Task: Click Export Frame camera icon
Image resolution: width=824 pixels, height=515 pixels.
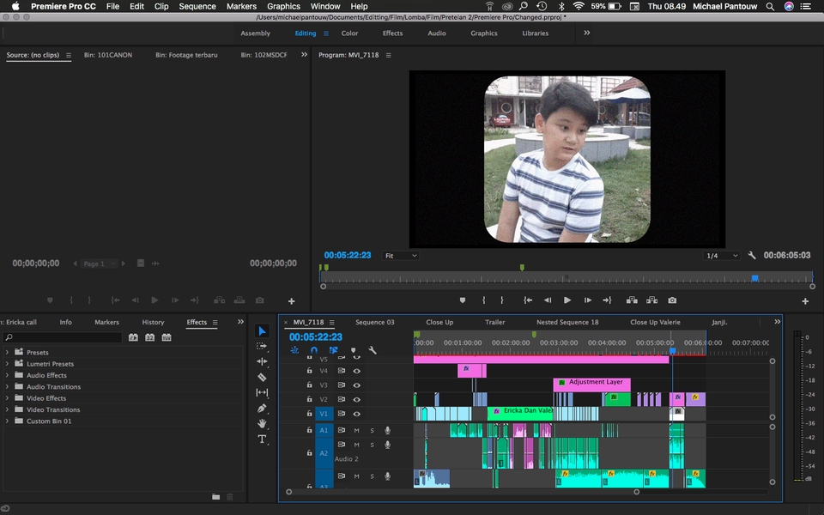Action: click(672, 300)
